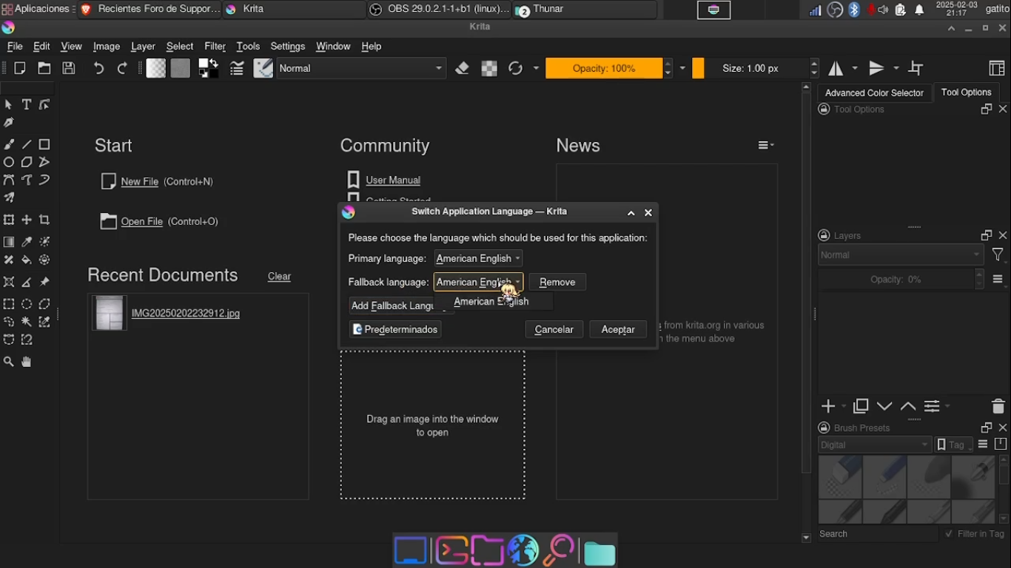Image resolution: width=1011 pixels, height=568 pixels.
Task: Toggle preserve alpha checkerboard button
Action: [x=489, y=68]
